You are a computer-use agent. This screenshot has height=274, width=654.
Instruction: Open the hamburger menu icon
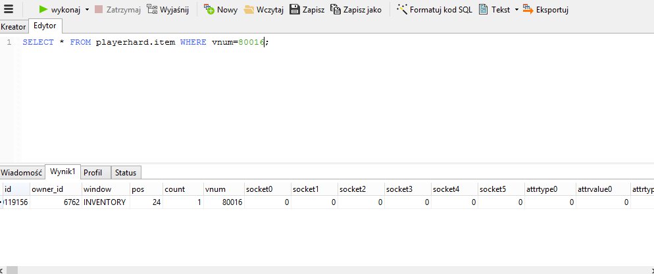pyautogui.click(x=9, y=9)
